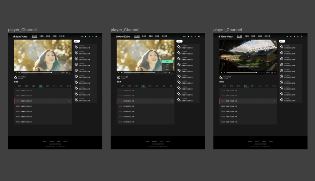Toggle red reminder icon on left artboard's highlighted row

point(69,101)
